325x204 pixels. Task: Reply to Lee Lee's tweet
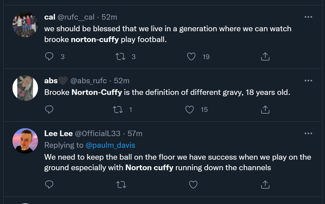49,185
